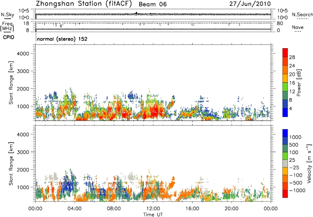
Task: Click the Velocity [m s-1] colorbar title
Action: click(309, 163)
